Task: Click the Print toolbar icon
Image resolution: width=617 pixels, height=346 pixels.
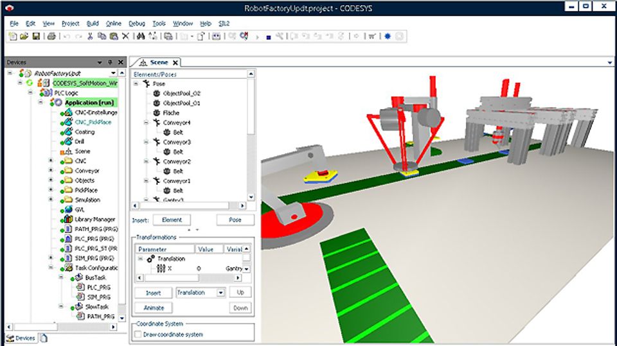Action: point(51,36)
